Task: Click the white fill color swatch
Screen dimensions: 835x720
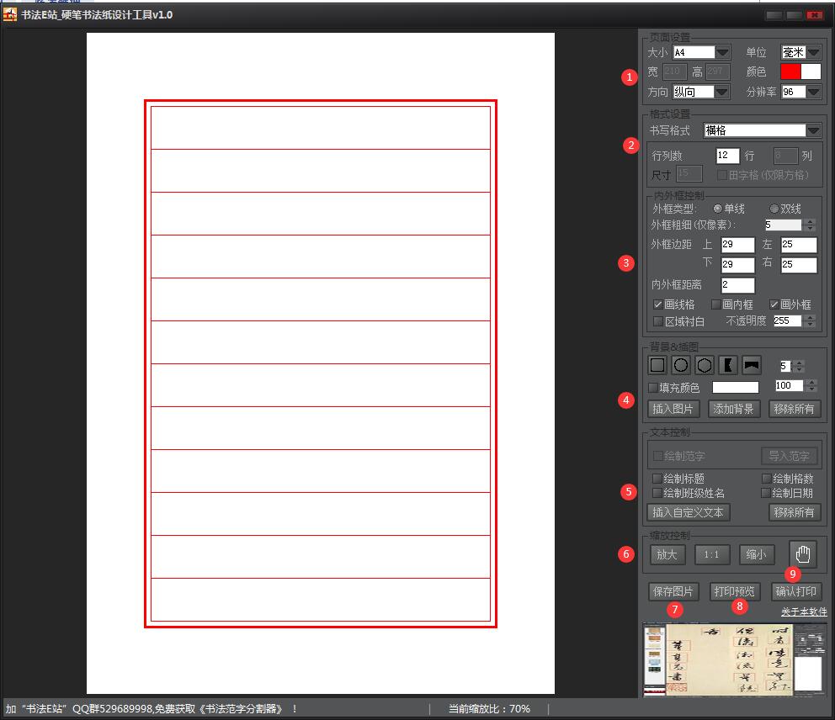Action: [735, 387]
